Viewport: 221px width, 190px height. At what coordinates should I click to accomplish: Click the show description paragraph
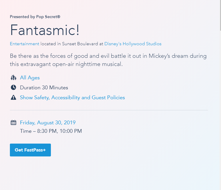(108, 60)
